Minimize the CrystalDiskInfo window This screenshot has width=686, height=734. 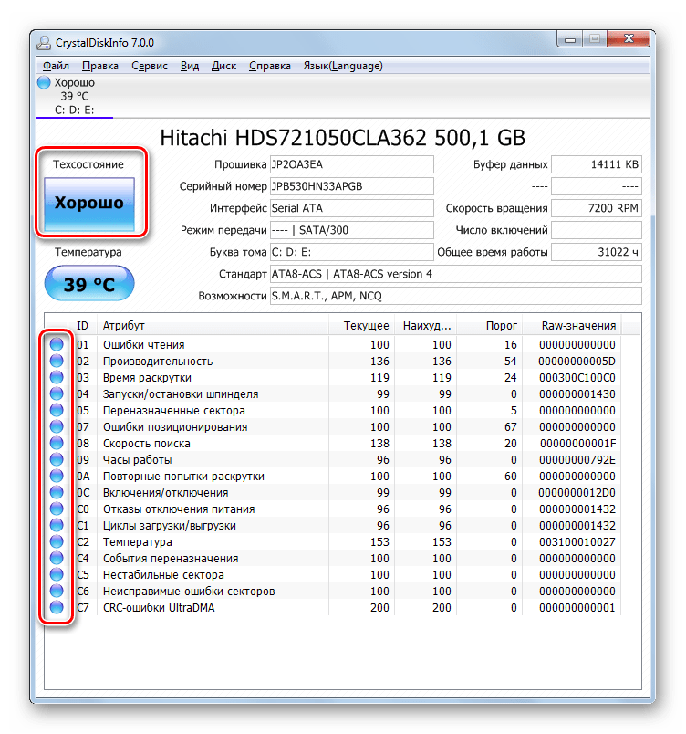point(569,39)
